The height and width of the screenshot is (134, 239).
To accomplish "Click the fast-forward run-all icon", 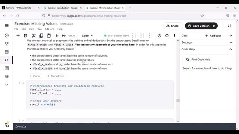I will pyautogui.click(x=64, y=36).
